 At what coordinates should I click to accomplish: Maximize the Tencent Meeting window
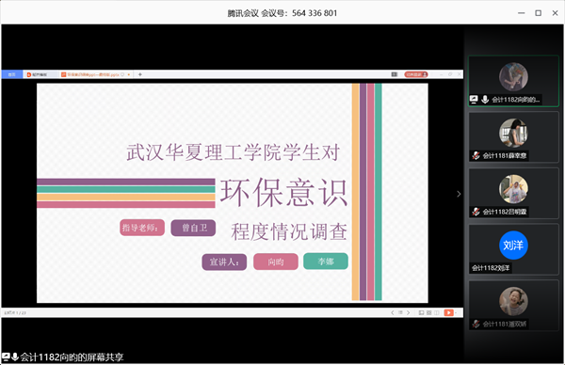pos(539,13)
